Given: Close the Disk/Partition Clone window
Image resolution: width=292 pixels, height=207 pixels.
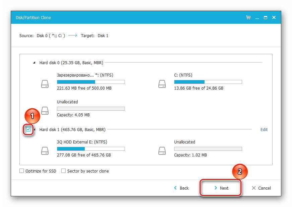Looking at the screenshot, I should click(274, 17).
